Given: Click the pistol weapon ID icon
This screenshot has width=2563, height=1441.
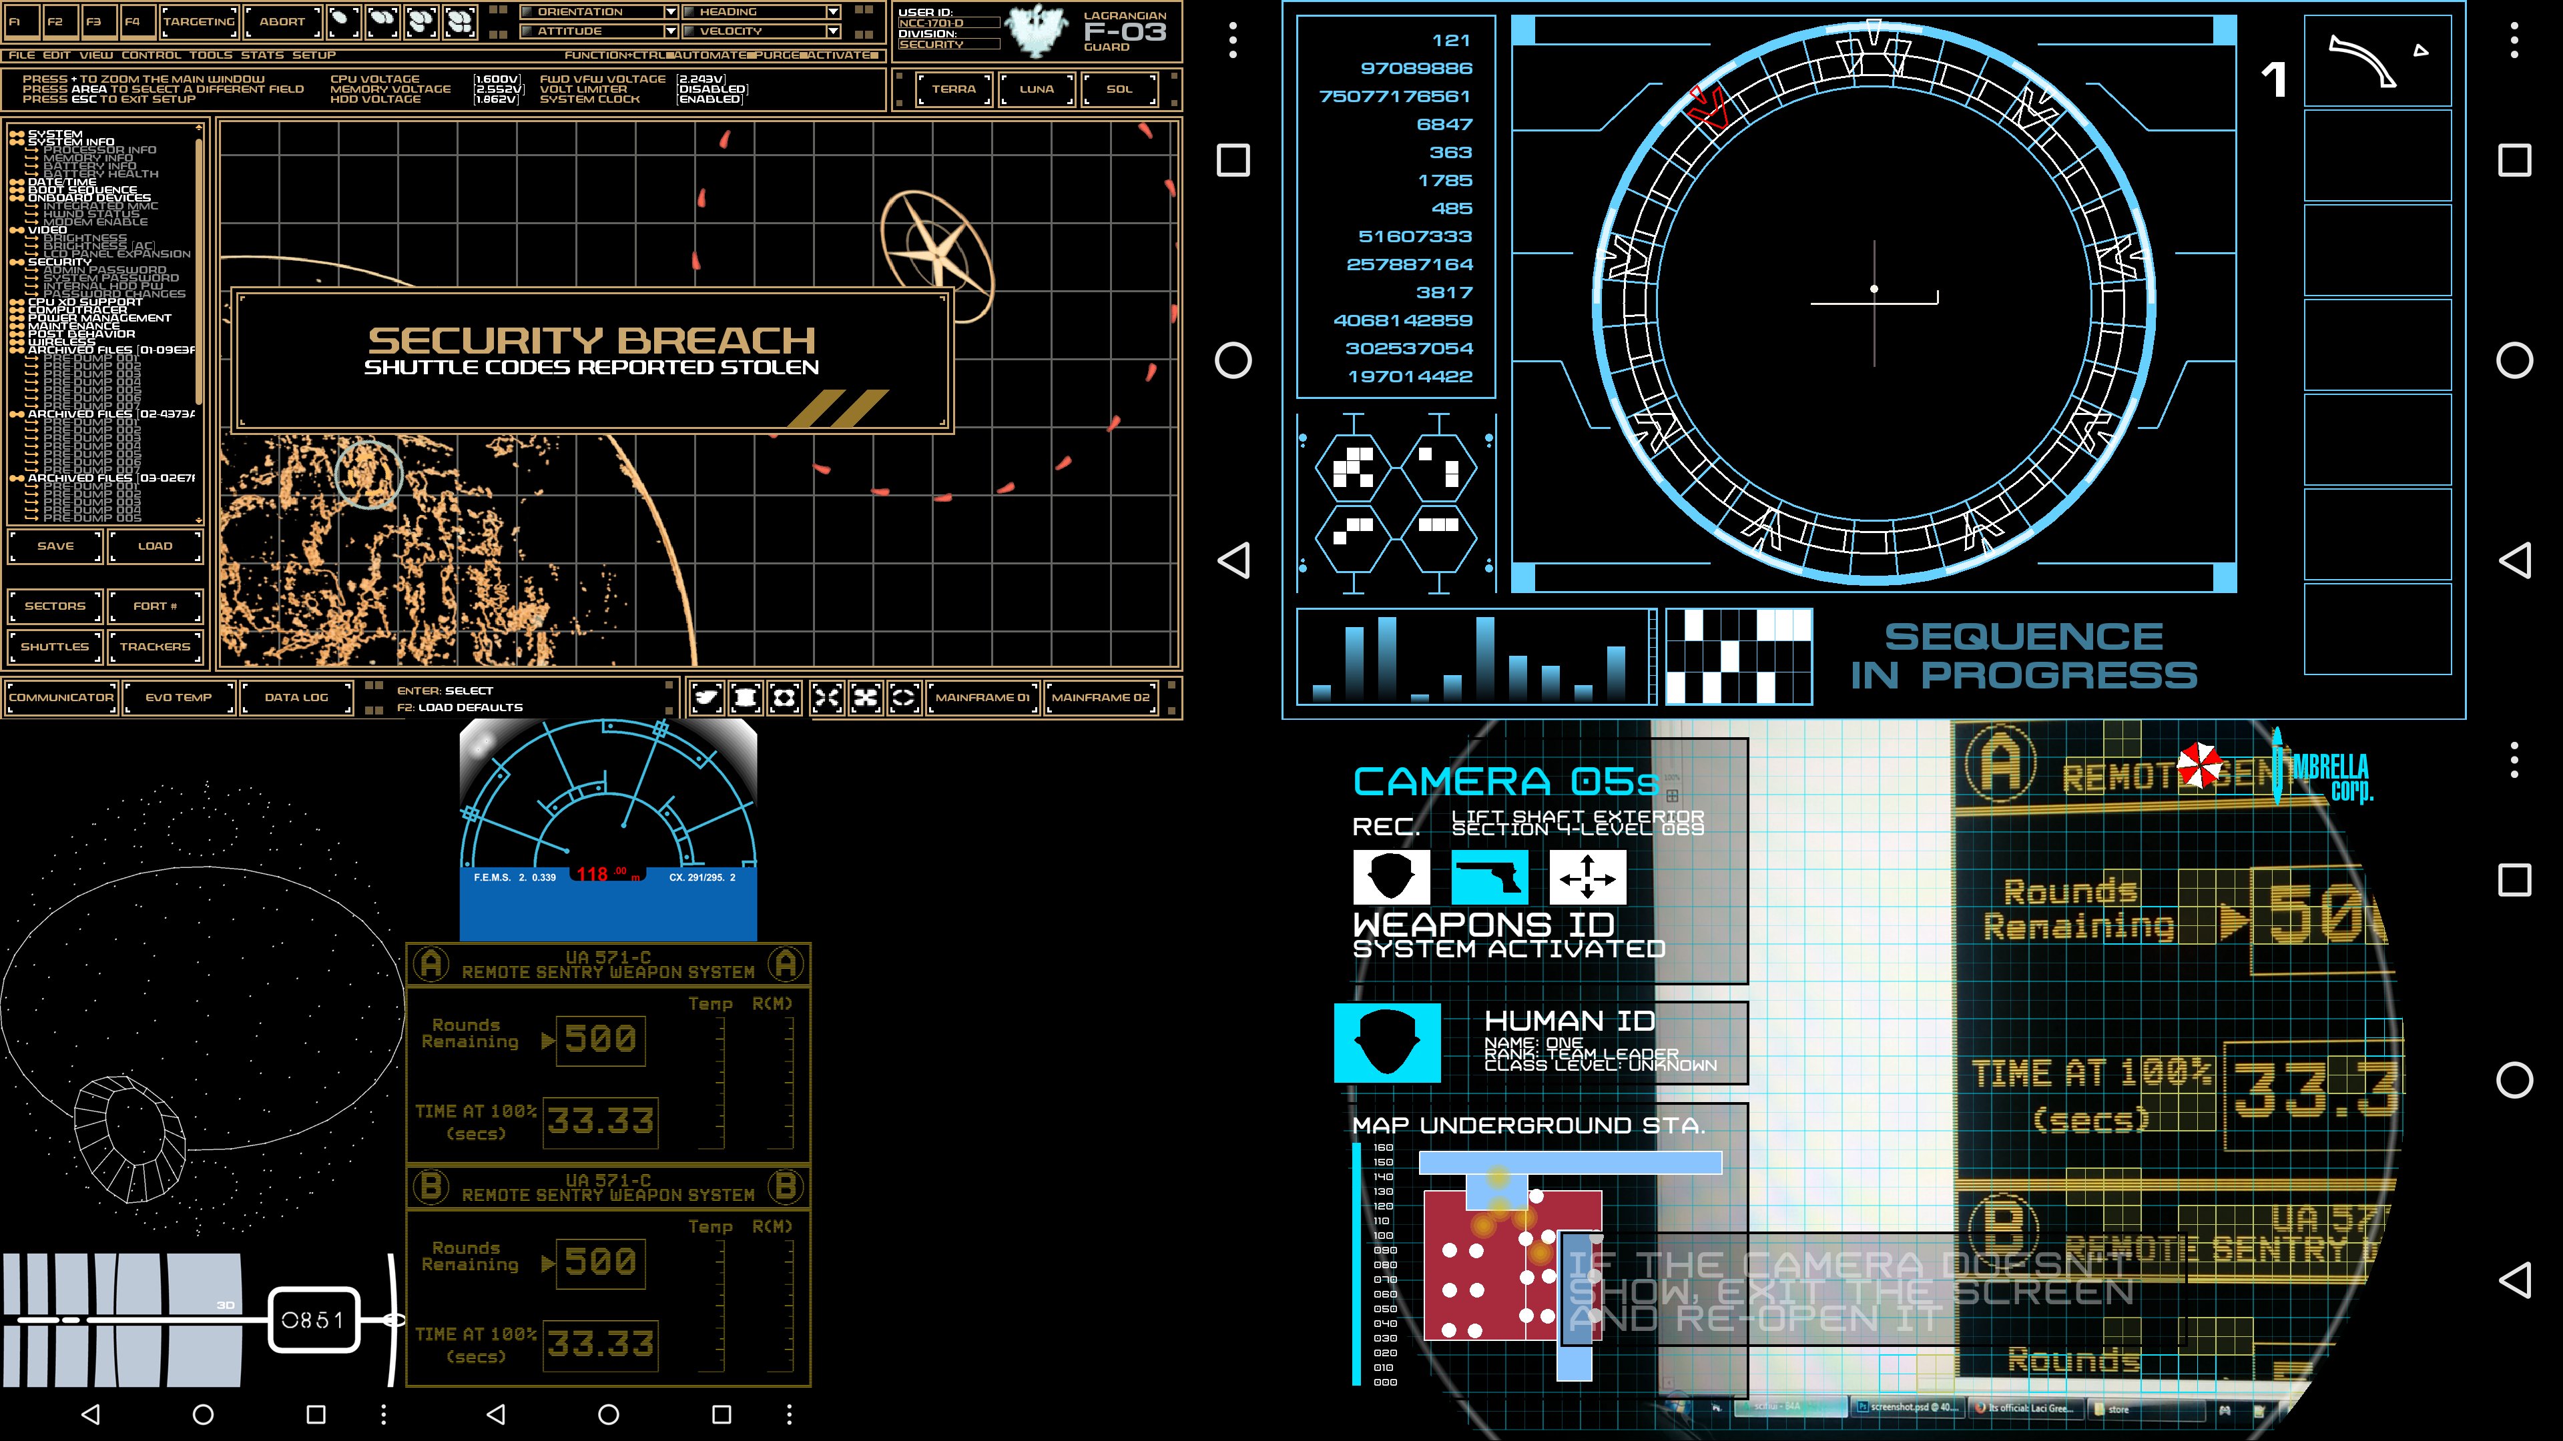Looking at the screenshot, I should click(x=1488, y=877).
